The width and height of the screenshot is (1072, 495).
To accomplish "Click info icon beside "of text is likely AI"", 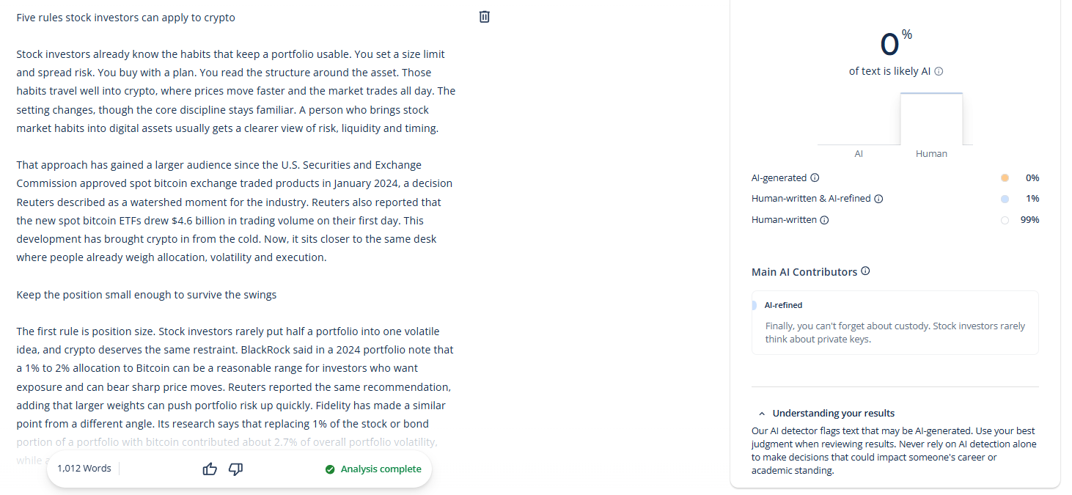I will (939, 72).
